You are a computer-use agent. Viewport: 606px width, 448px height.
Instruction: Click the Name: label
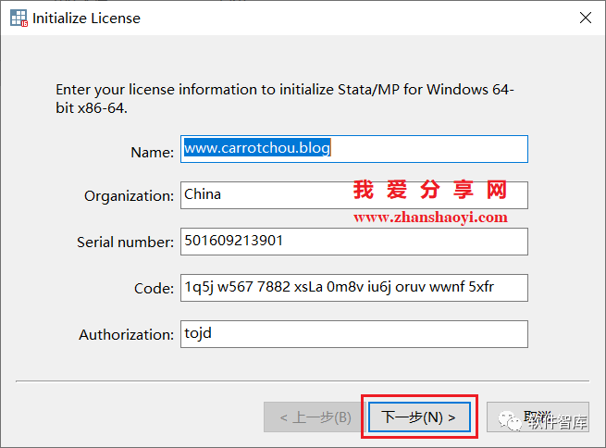coord(153,153)
